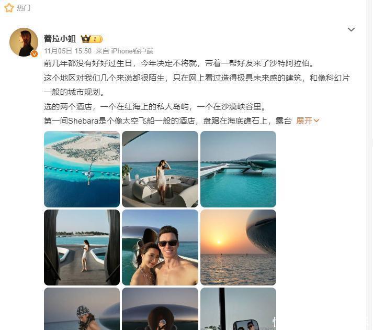This screenshot has height=330, width=373.
Task: Open photo of woman wearing patterned headscarf
Action: coord(82,309)
